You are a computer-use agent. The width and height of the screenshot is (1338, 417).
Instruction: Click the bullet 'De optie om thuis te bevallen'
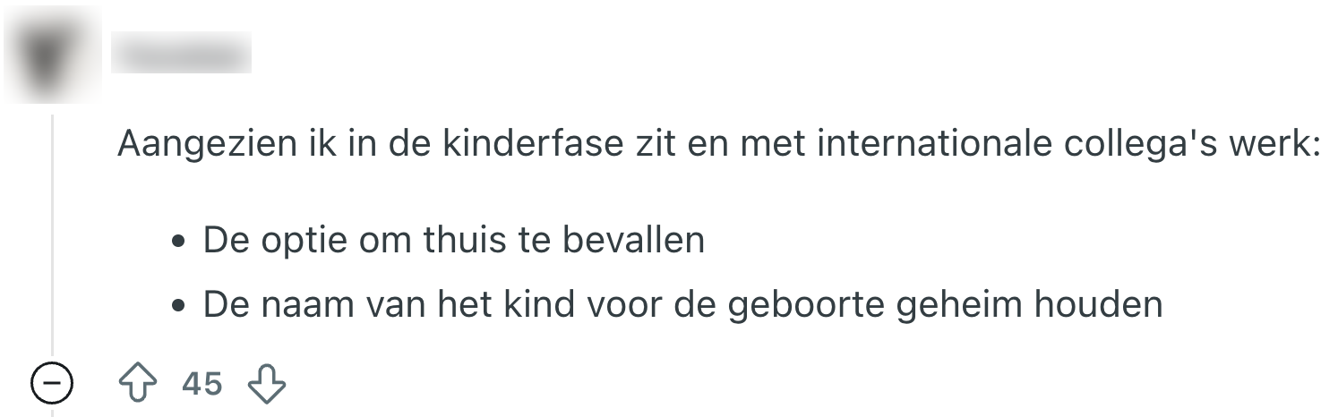453,240
